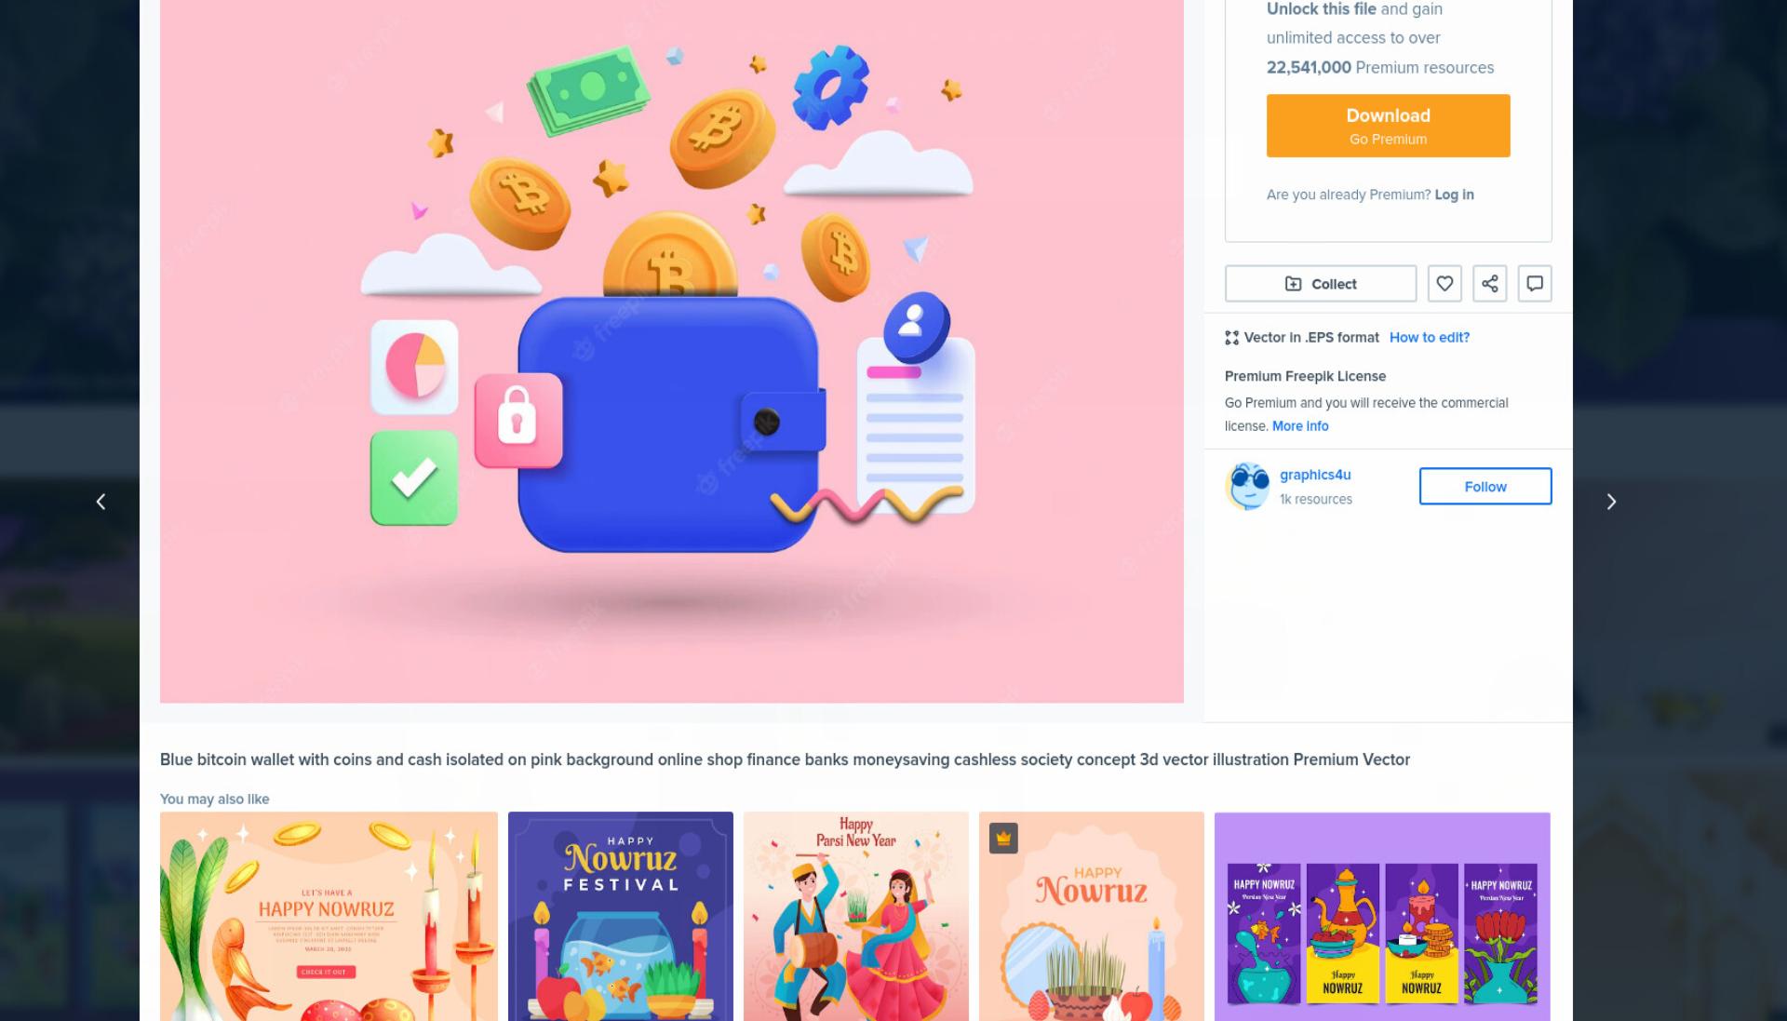Open the Happy Parsi New Year thumbnail
Image resolution: width=1787 pixels, height=1021 pixels.
coord(856,917)
